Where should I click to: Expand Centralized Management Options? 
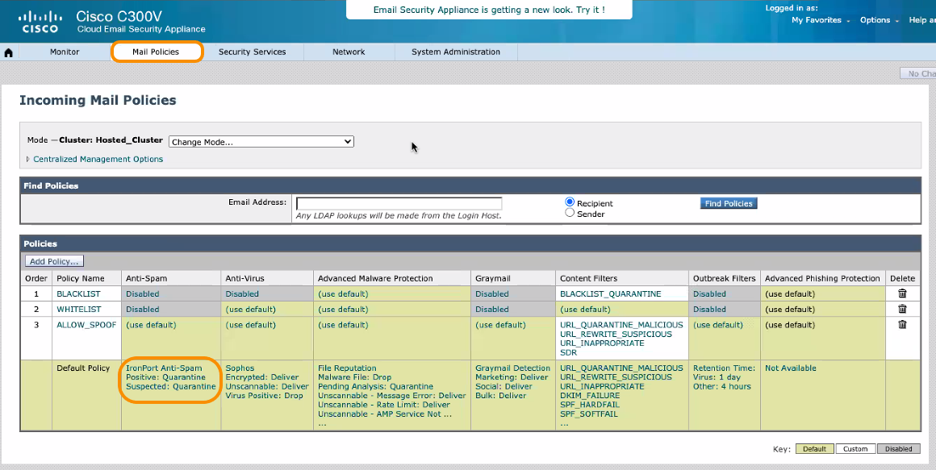point(97,160)
